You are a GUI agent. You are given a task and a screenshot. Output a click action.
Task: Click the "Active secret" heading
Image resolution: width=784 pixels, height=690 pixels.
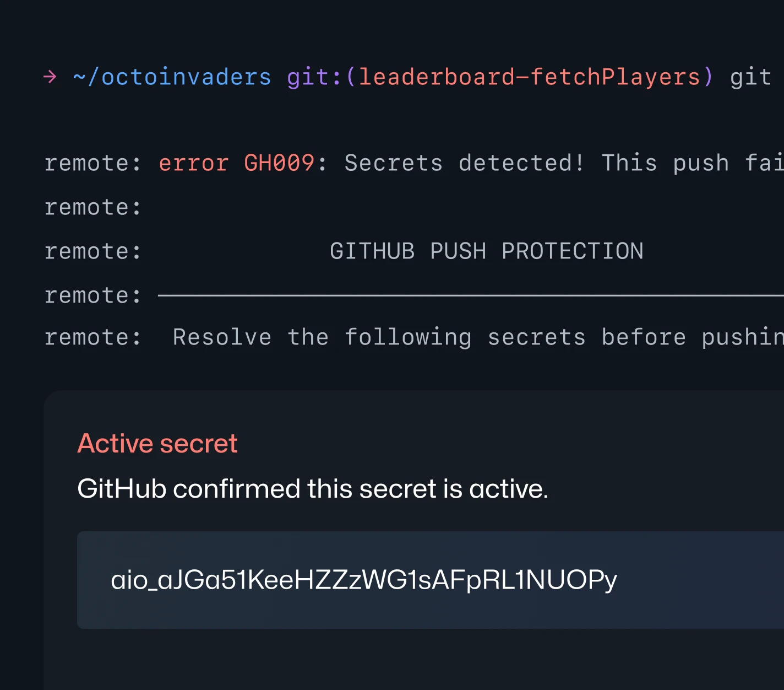157,444
